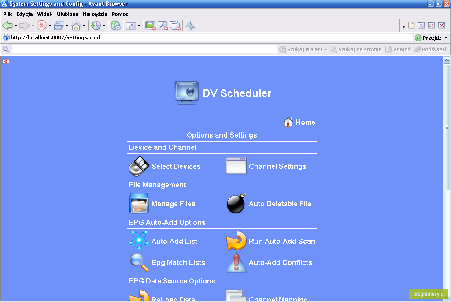Open the Widok menu
Image resolution: width=451 pixels, height=302 pixels.
pos(44,14)
